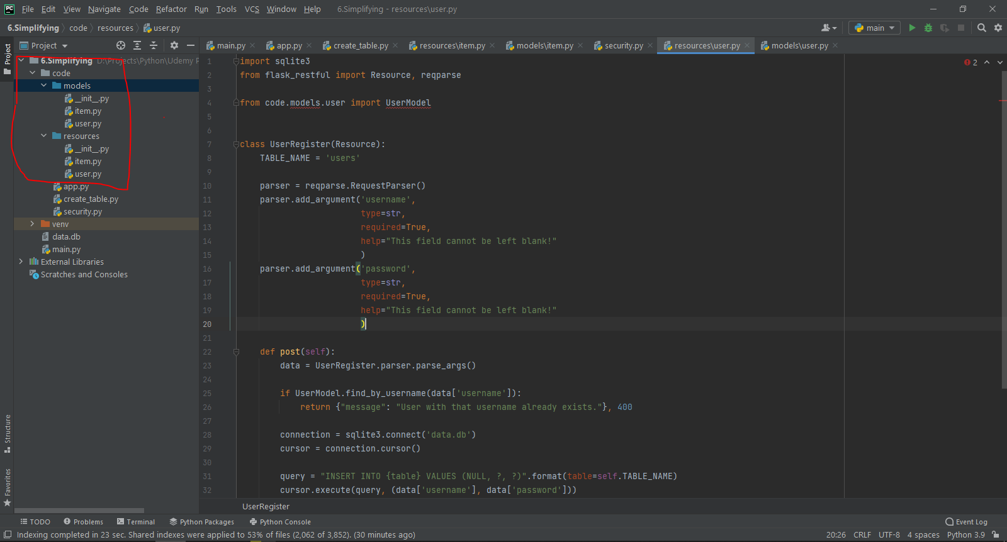Screen dimensions: 1007x542
Task: Run the main configuration
Action: pos(912,28)
